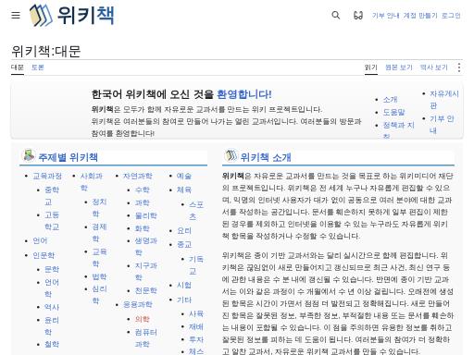Open the 예술 link

click(184, 176)
